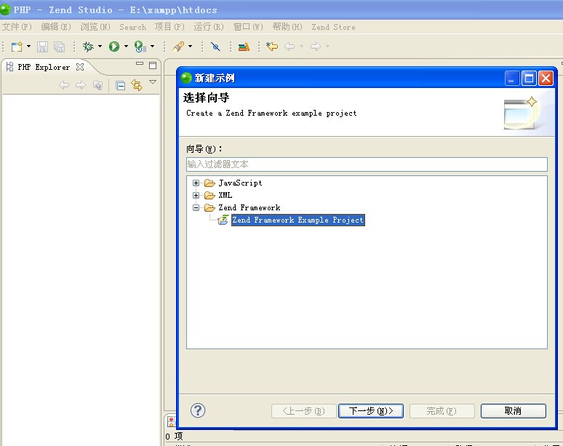Screen dimensions: 563x446
Task: Open the PHP Explorer view menu dropdown
Action: pyautogui.click(x=153, y=83)
